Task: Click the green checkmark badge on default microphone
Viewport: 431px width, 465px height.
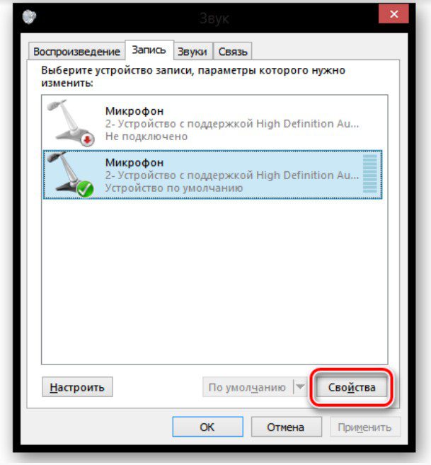Action: click(86, 189)
